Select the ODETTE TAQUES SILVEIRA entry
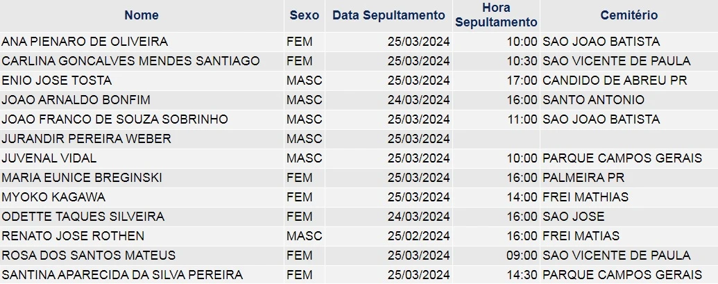 point(83,217)
